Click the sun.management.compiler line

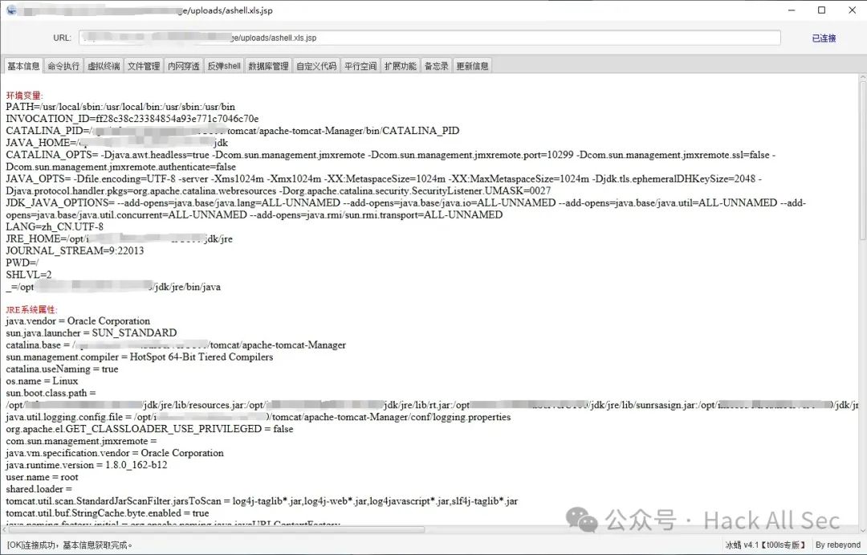[x=140, y=357]
